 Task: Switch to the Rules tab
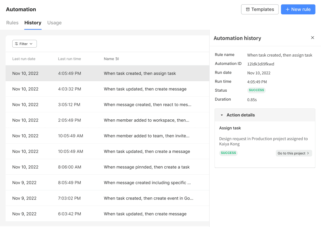coord(12,23)
